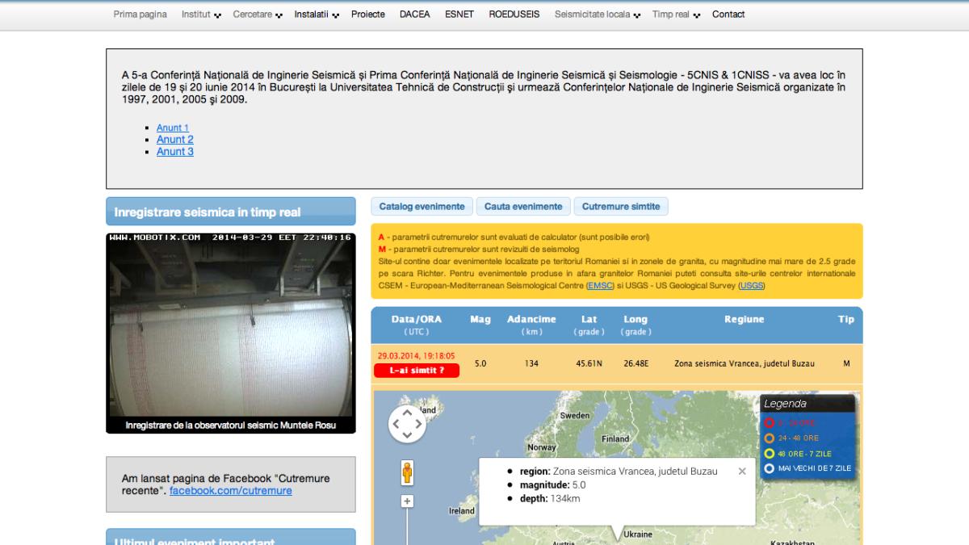Expand the Cercetare dropdown menu
Viewport: 969px width, 545px height.
tap(258, 15)
